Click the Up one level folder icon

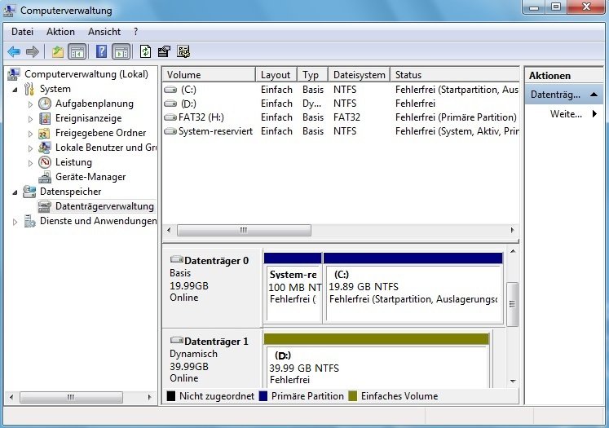tap(58, 51)
